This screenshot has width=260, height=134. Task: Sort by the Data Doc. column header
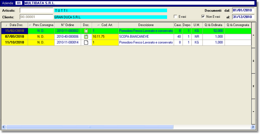point(15,25)
